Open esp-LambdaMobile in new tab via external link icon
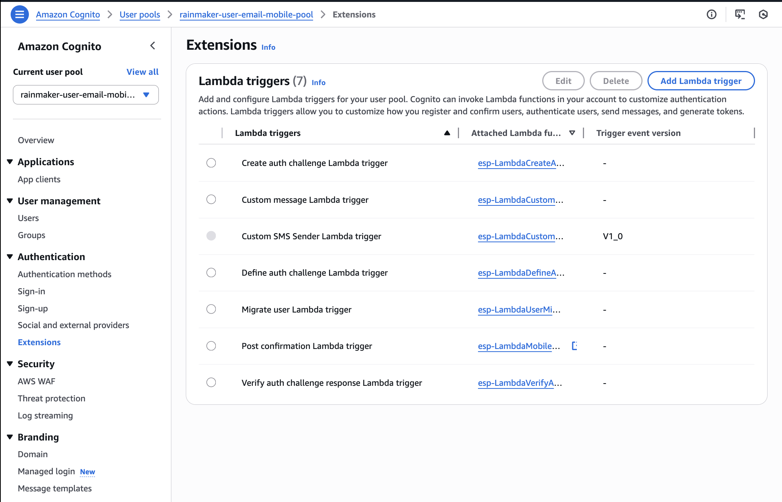Screen dimensions: 782x502 pos(575,346)
